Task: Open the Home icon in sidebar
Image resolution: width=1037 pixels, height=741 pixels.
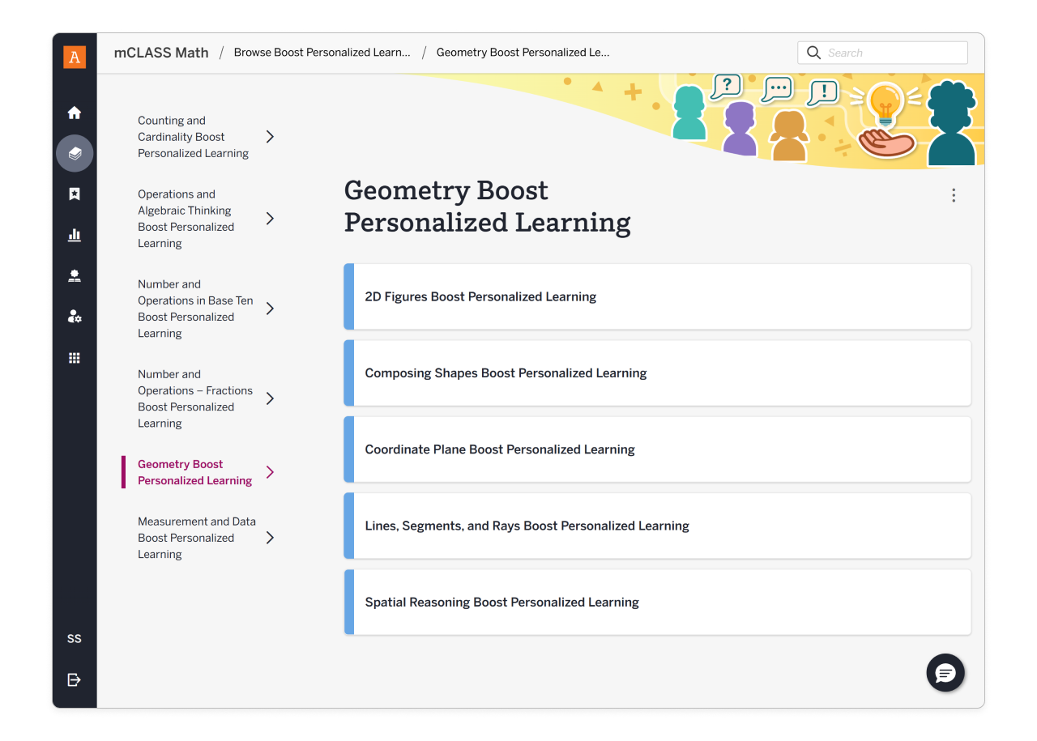Action: (x=74, y=113)
